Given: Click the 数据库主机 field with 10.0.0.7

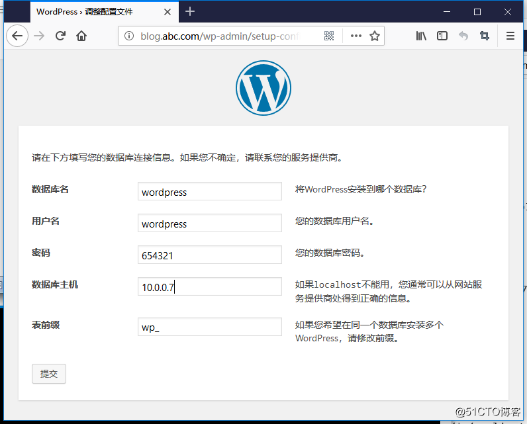Looking at the screenshot, I should coord(210,286).
